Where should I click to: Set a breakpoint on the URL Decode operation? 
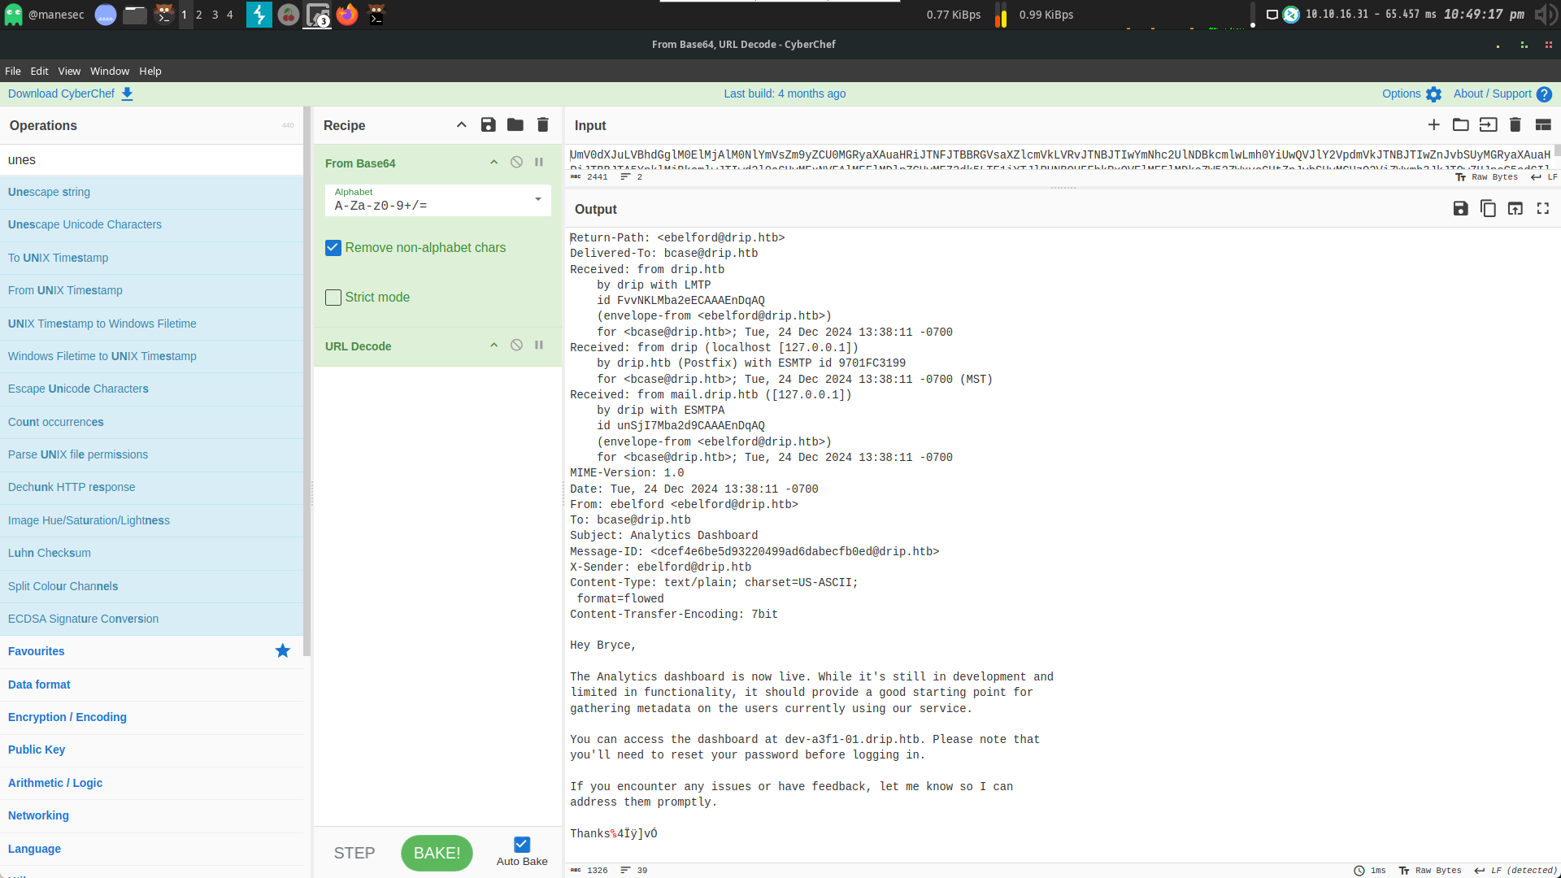click(x=539, y=346)
